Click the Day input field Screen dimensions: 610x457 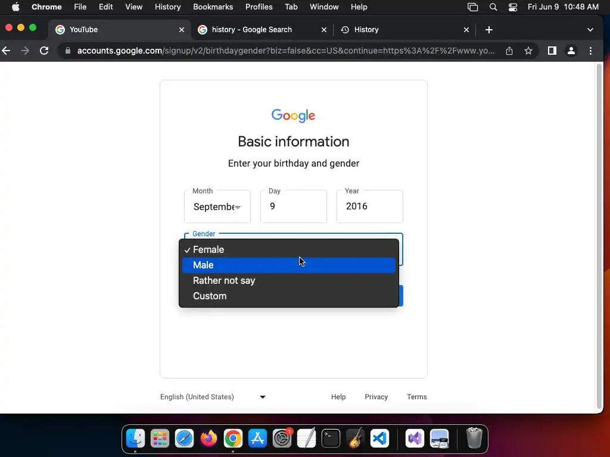pyautogui.click(x=293, y=206)
